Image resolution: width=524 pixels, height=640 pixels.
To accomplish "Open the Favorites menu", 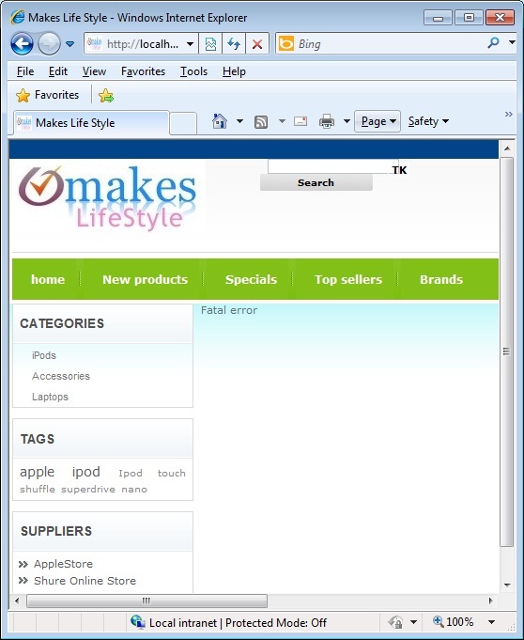I will pyautogui.click(x=143, y=71).
